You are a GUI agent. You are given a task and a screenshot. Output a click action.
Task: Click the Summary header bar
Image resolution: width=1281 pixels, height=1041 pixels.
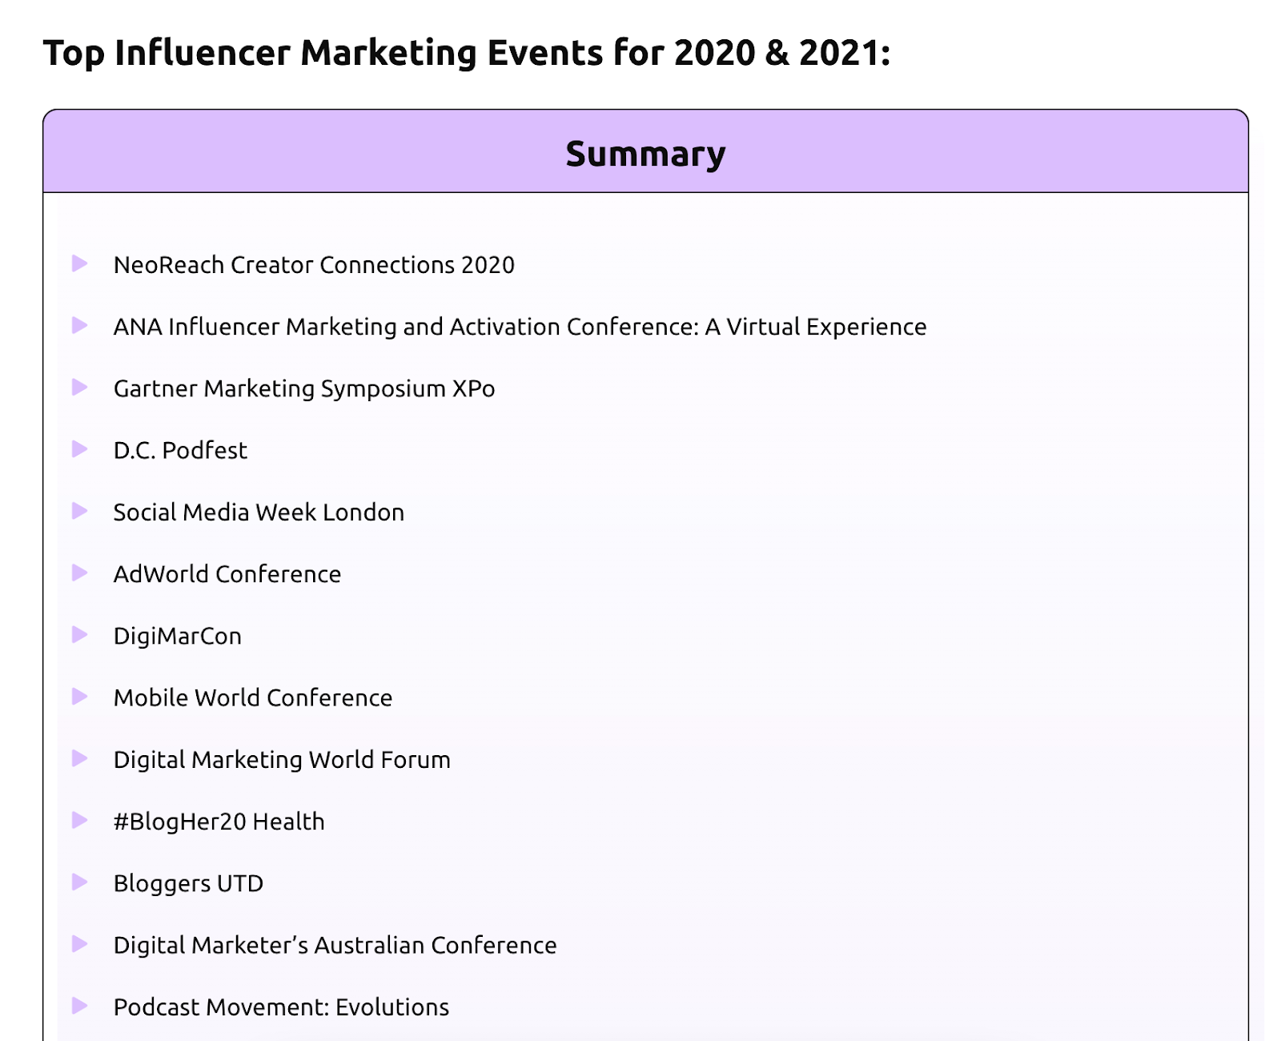tap(645, 151)
